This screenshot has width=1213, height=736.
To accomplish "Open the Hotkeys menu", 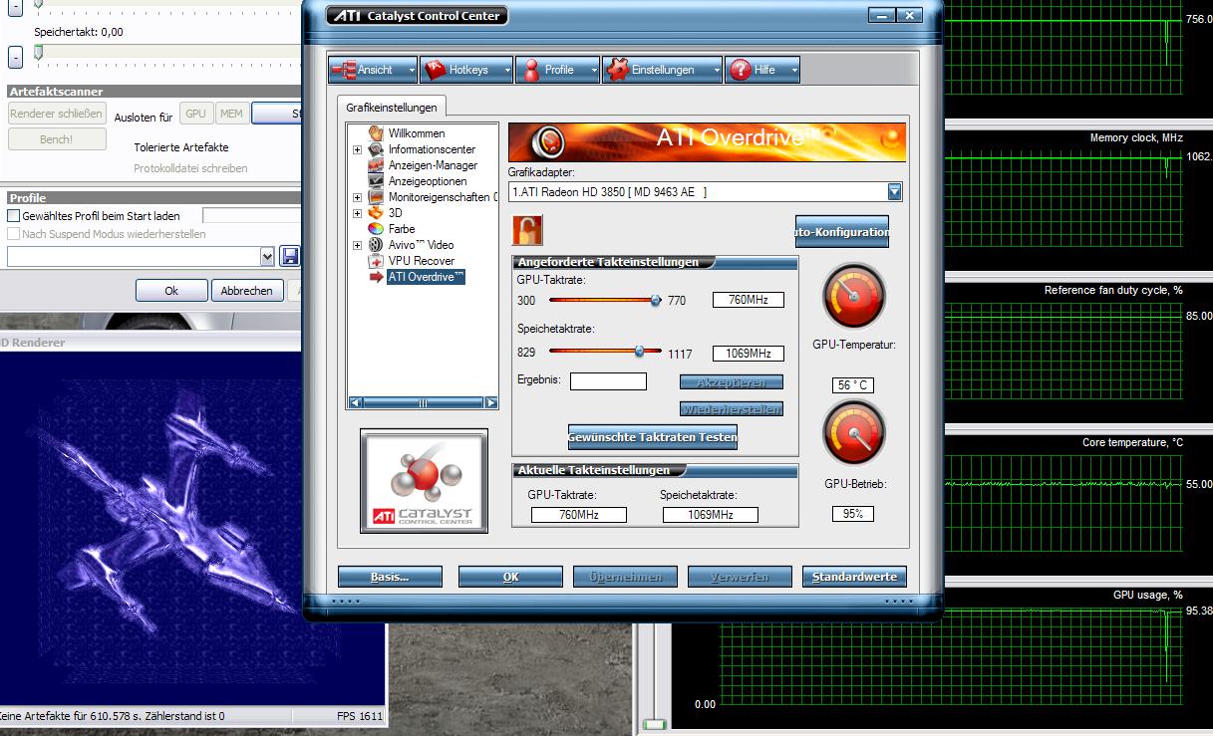I will point(467,70).
